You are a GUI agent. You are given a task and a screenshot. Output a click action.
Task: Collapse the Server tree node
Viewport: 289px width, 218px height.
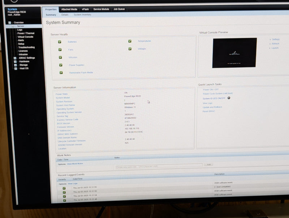tap(13, 26)
